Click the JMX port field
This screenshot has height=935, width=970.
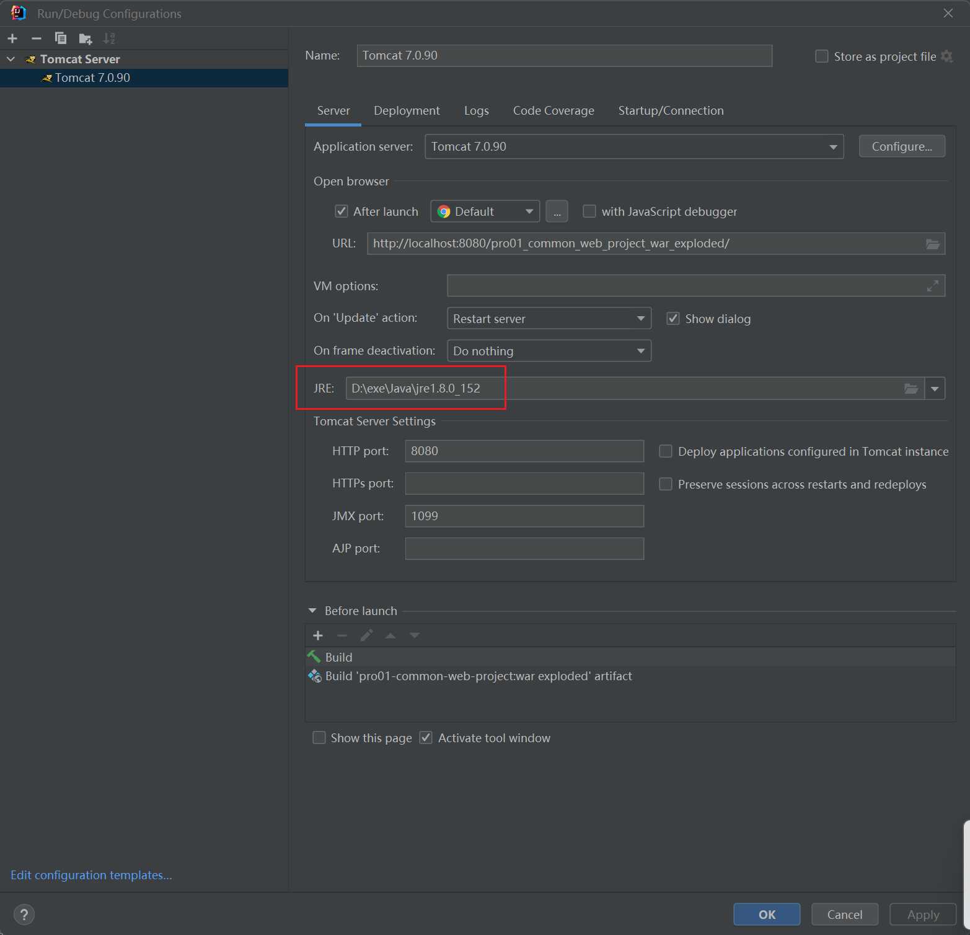(524, 516)
